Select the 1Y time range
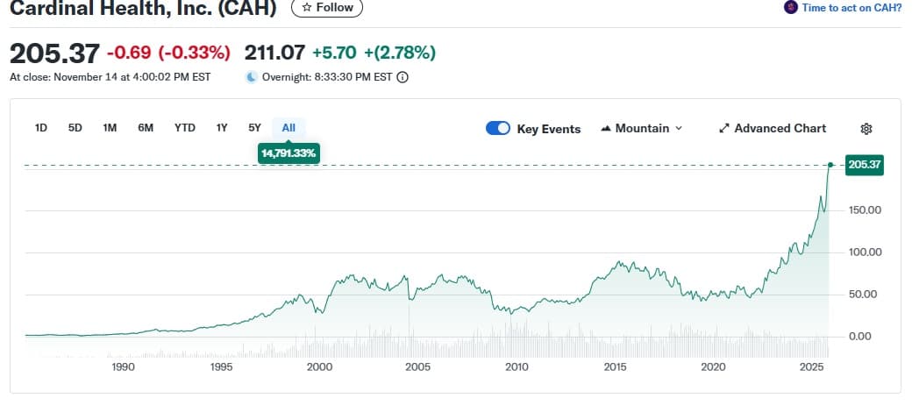The image size is (919, 405). click(222, 128)
